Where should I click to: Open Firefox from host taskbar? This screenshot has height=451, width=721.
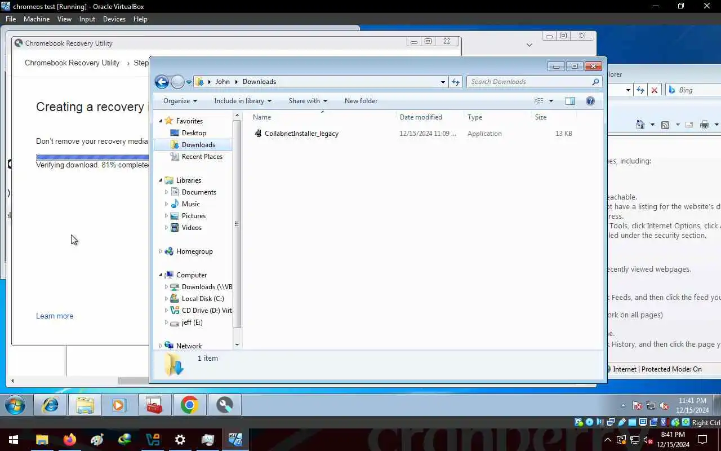70,440
